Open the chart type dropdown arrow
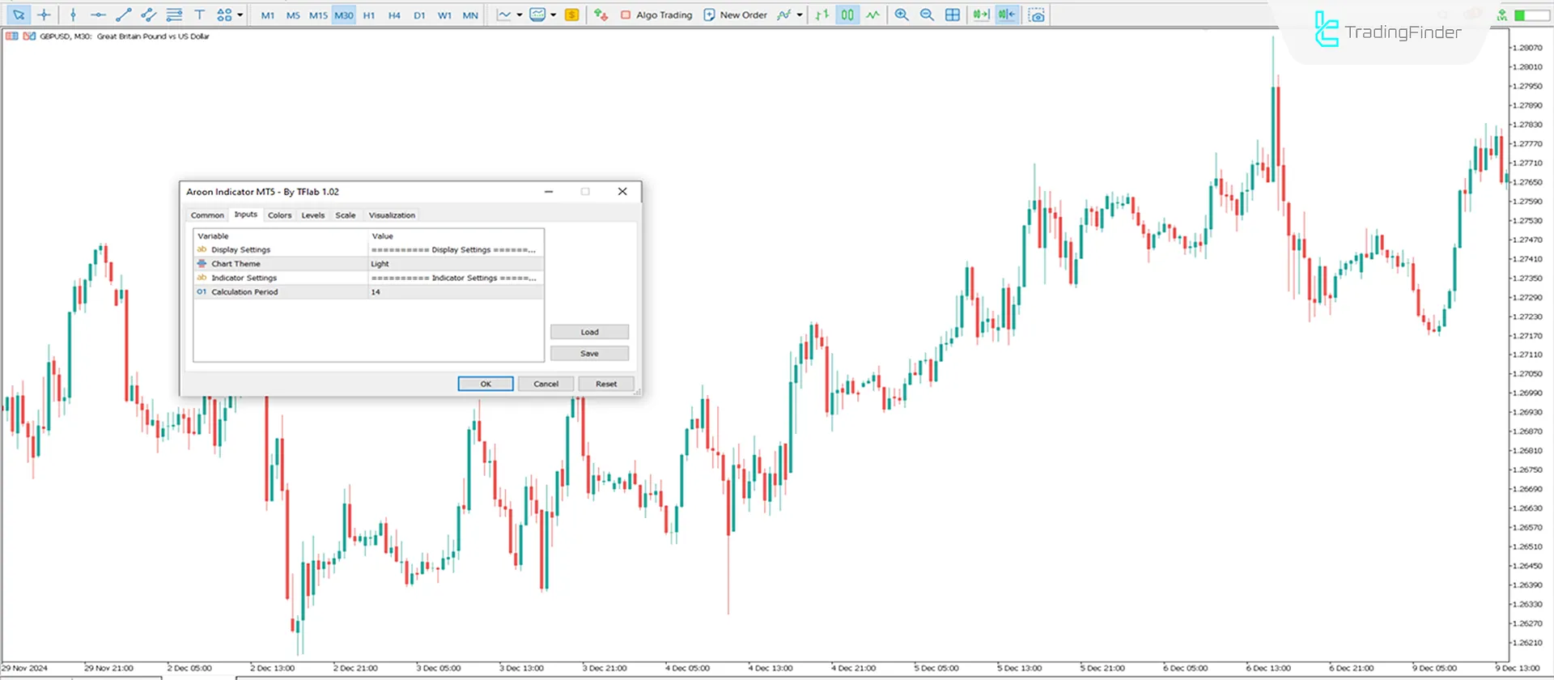 [x=520, y=15]
